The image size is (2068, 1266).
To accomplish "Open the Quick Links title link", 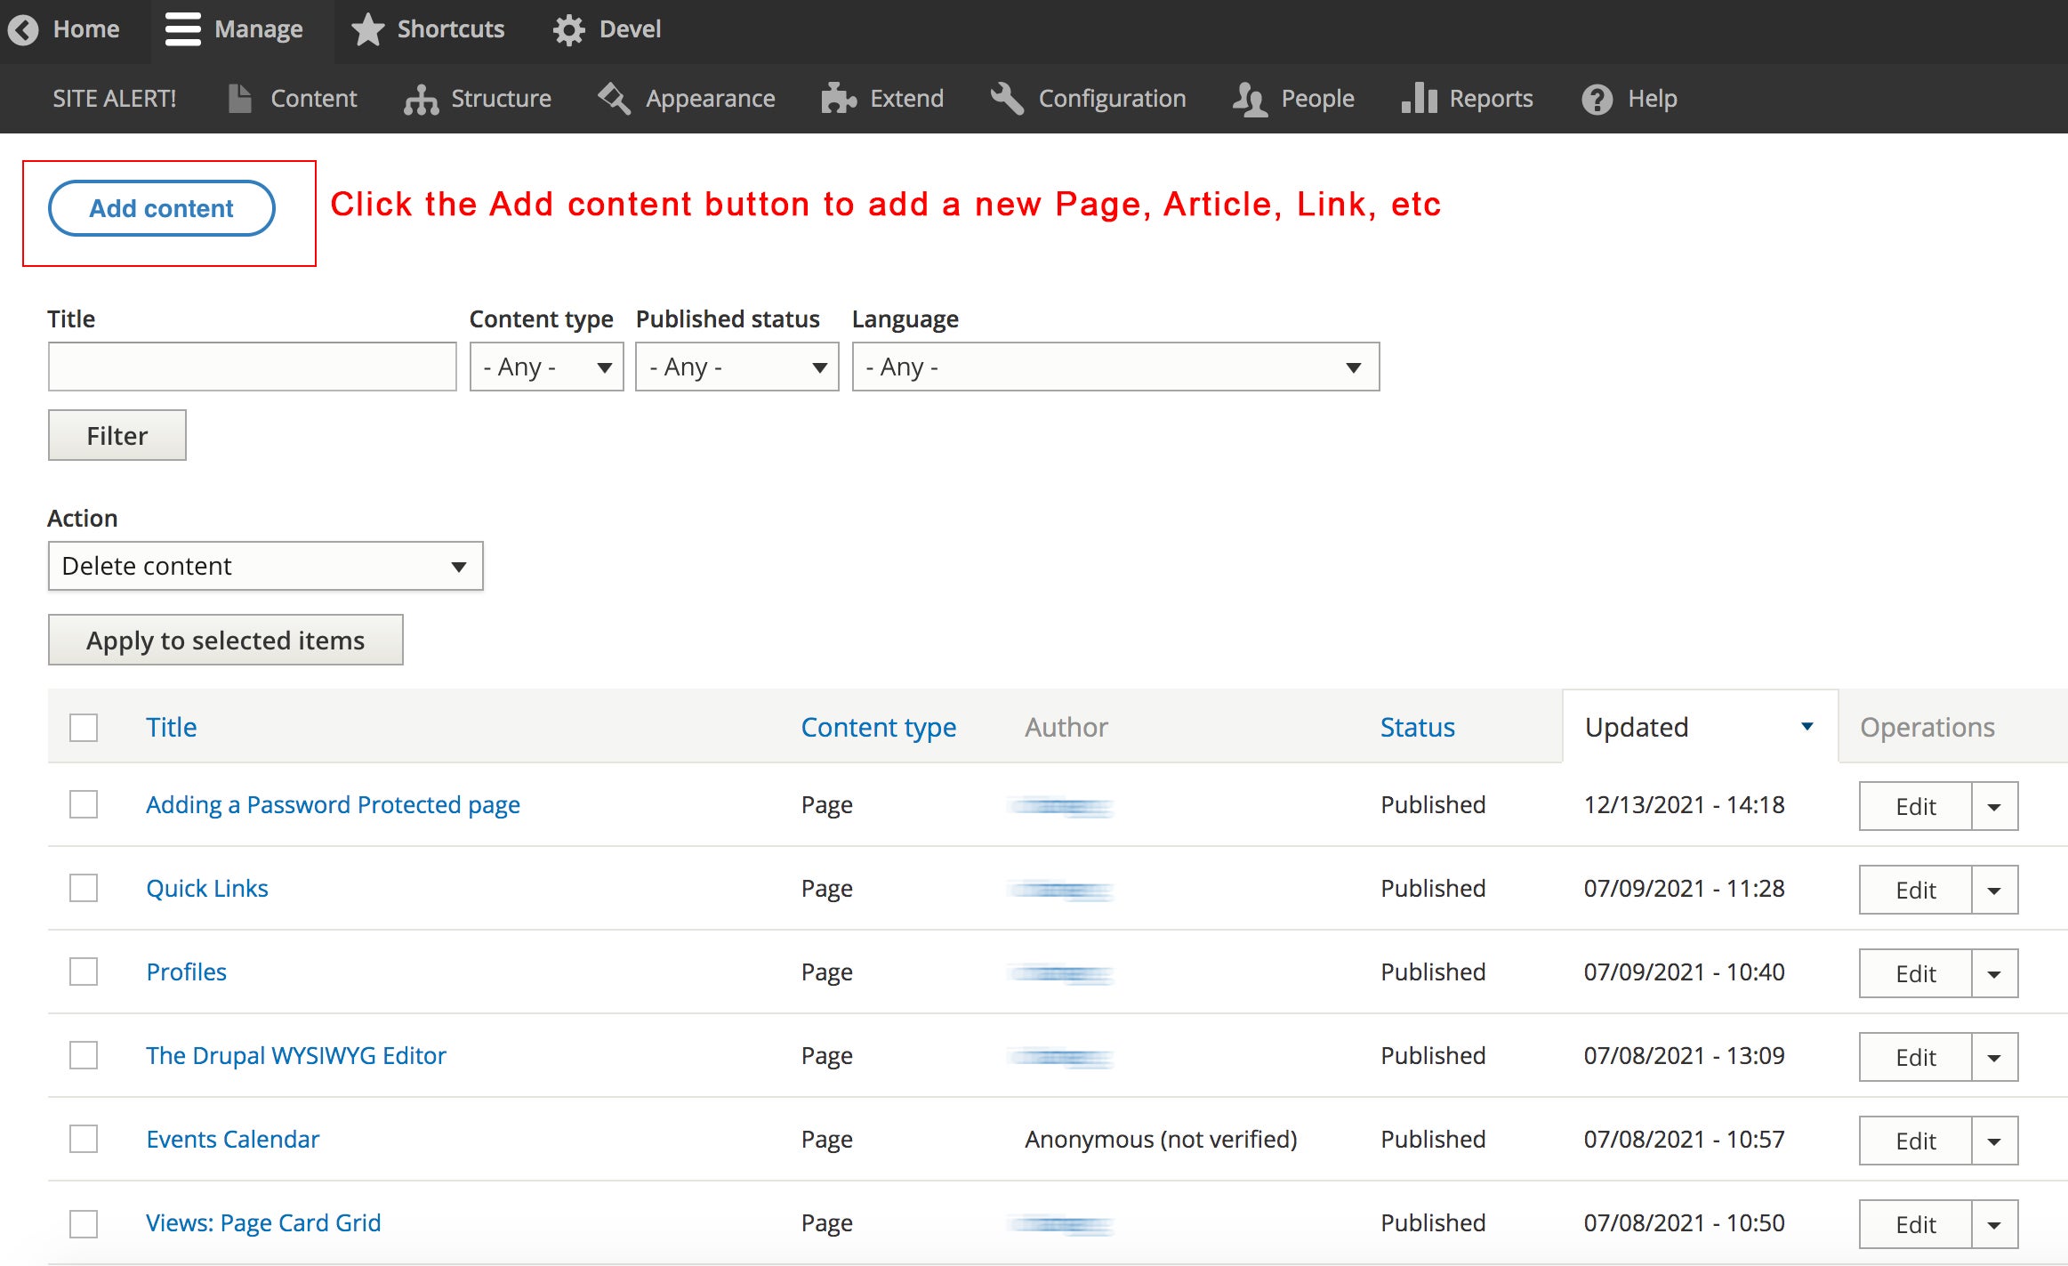I will point(207,888).
